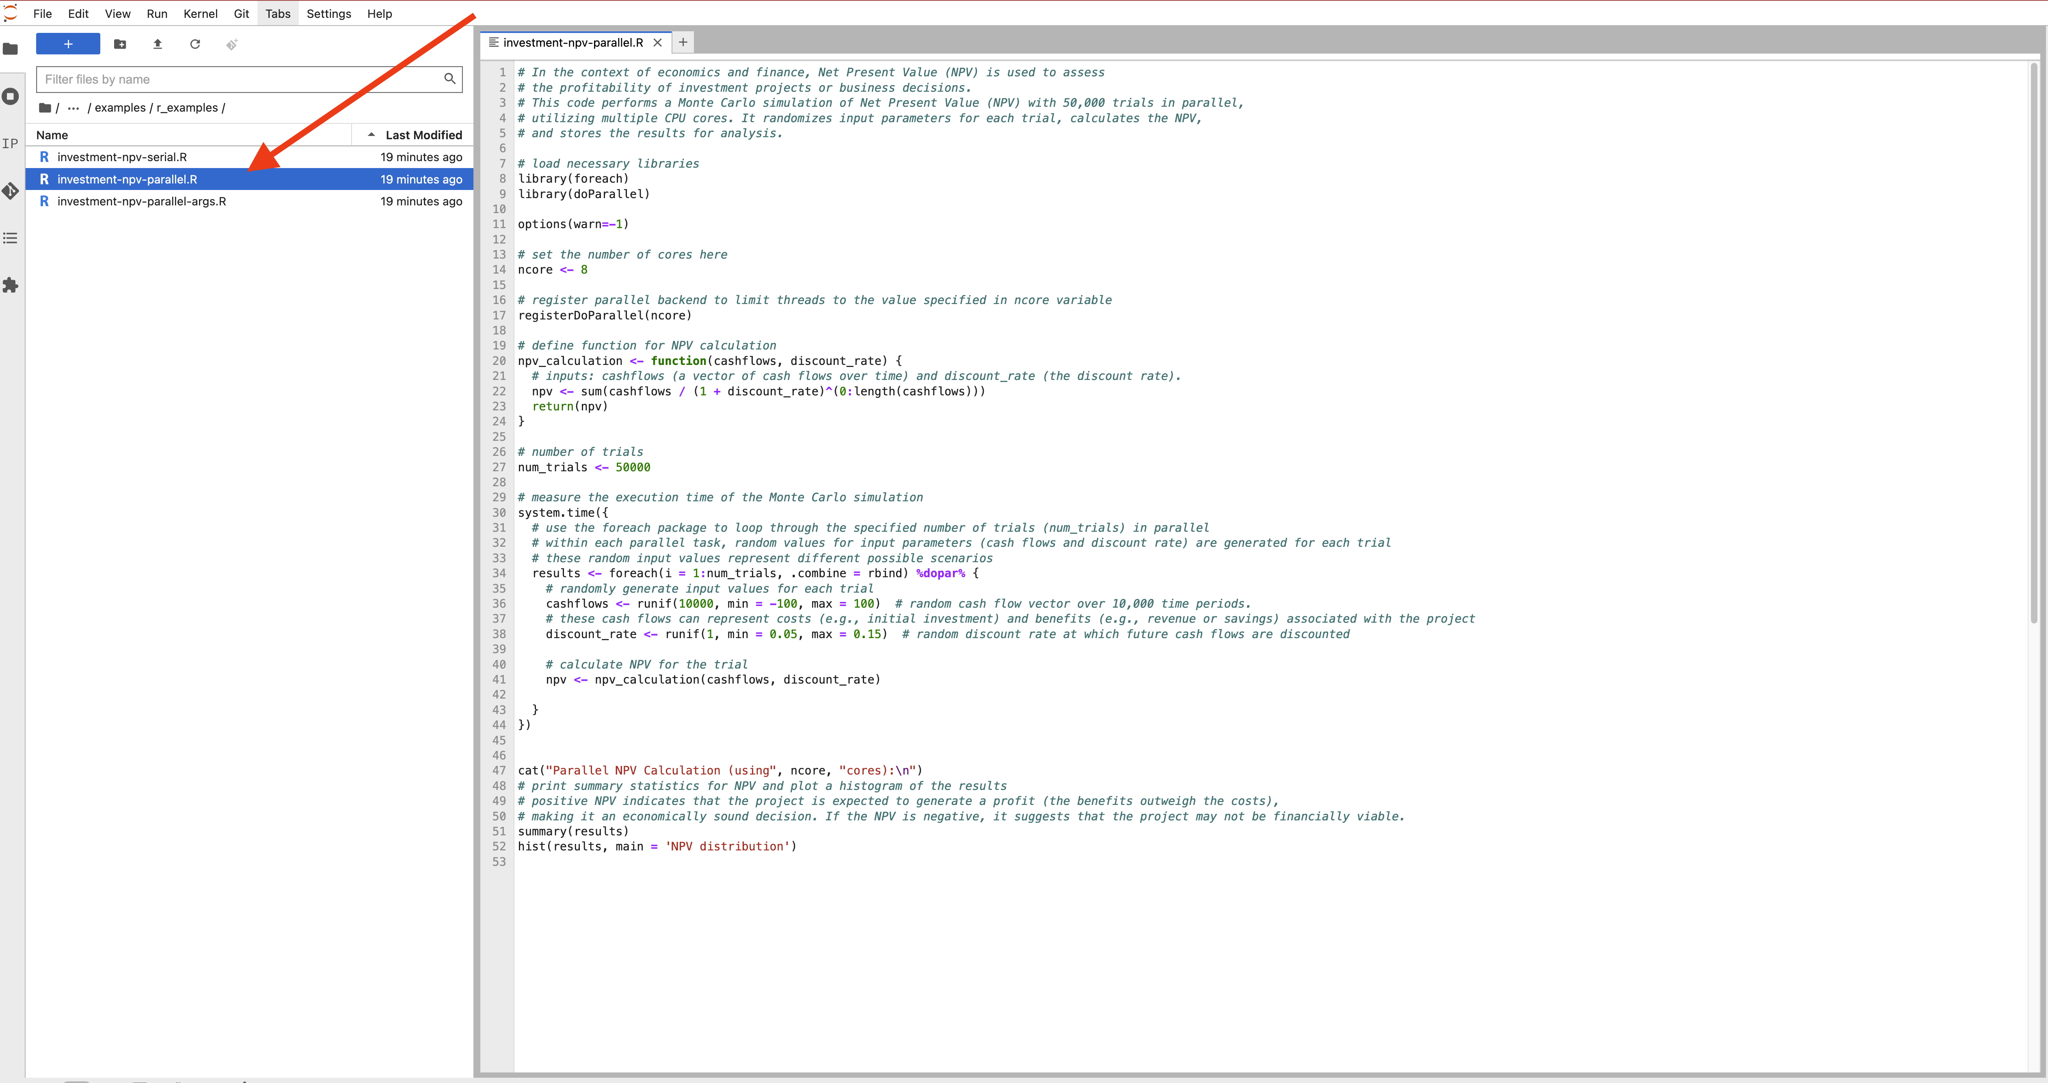Image resolution: width=2048 pixels, height=1083 pixels.
Task: Open the IPython clusters sidebar tab
Action: click(x=10, y=144)
